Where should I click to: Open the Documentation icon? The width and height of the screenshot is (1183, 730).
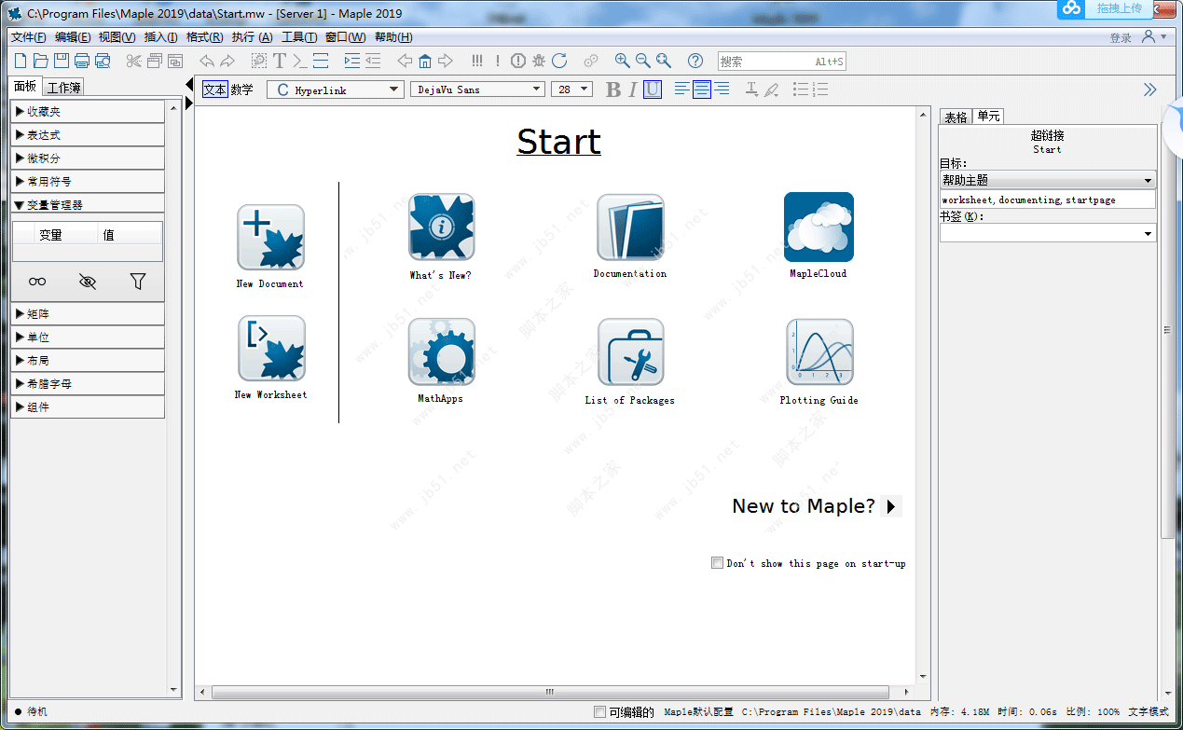tap(630, 227)
